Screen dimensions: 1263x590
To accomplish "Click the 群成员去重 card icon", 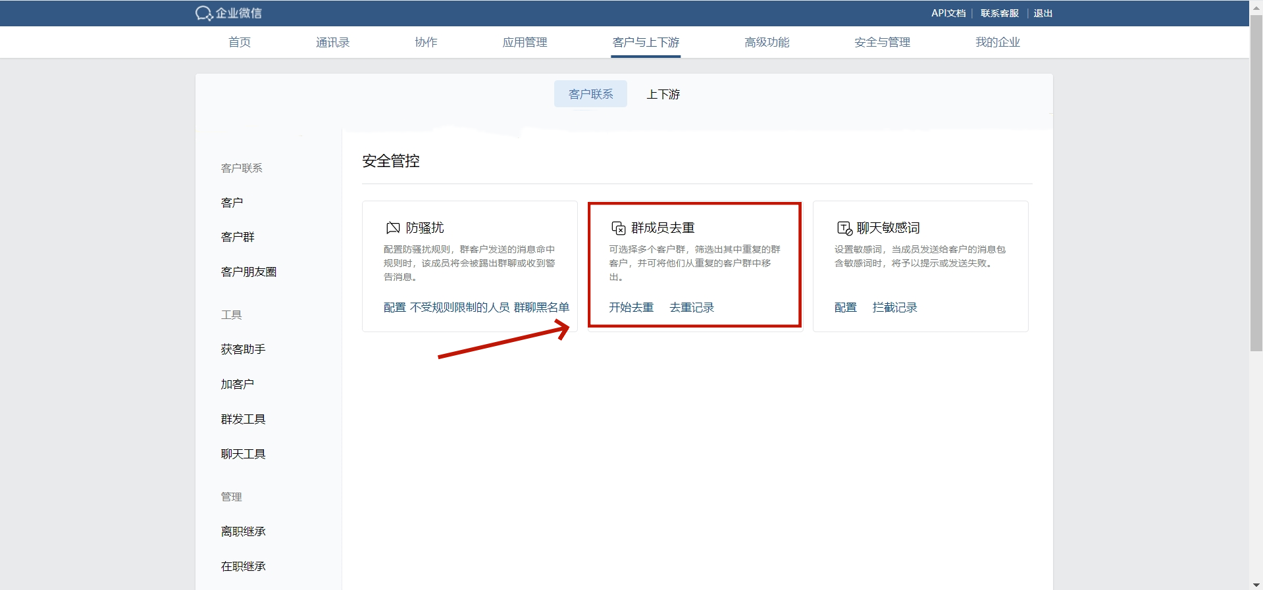I will pos(618,228).
